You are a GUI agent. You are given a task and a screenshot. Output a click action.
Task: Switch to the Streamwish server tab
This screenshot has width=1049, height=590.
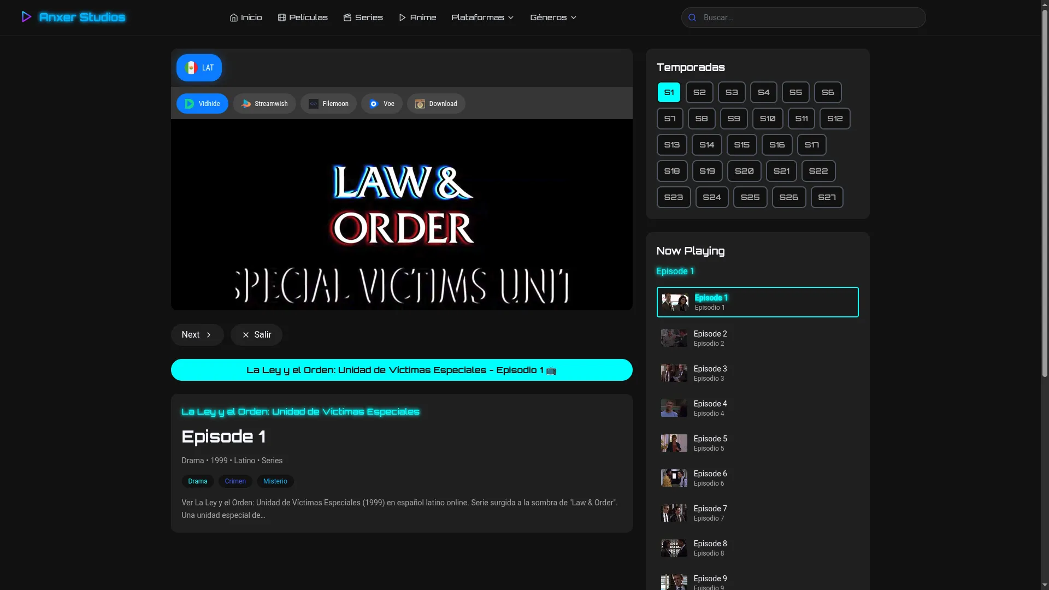(x=264, y=104)
